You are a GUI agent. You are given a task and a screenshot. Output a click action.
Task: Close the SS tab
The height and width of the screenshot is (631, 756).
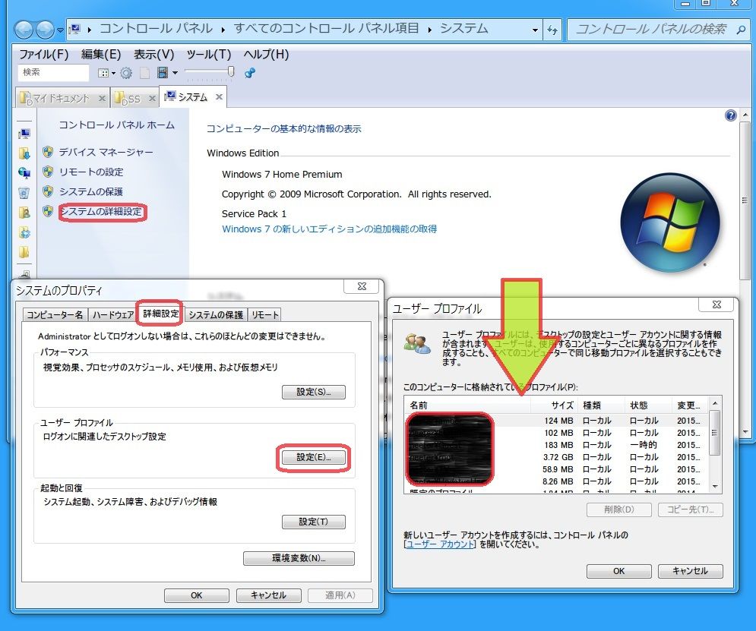click(152, 98)
